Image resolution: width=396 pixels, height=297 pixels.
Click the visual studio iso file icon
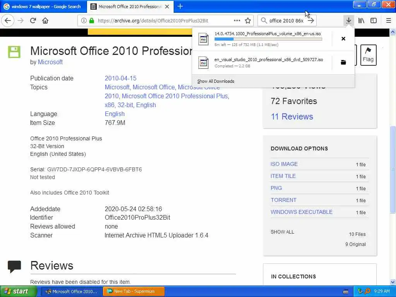(203, 63)
